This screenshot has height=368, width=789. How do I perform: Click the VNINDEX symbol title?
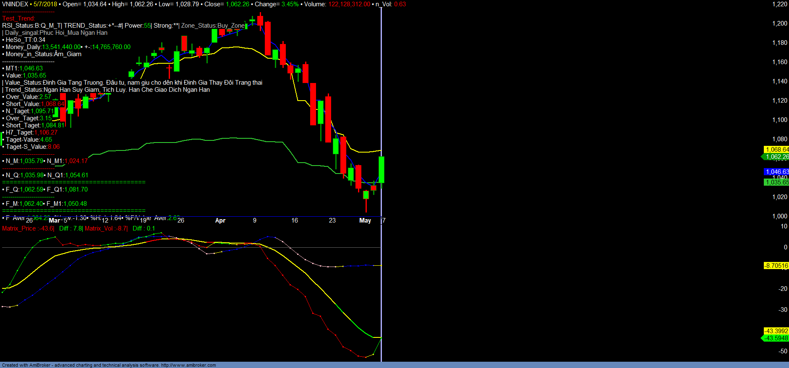(15, 4)
